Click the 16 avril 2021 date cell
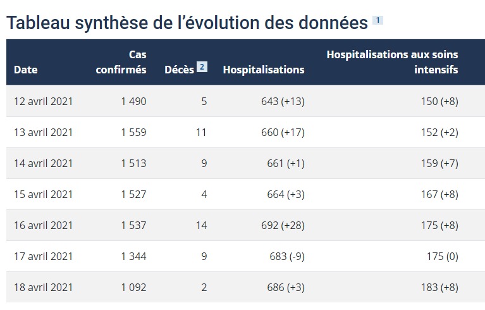The image size is (485, 310). pyautogui.click(x=43, y=225)
